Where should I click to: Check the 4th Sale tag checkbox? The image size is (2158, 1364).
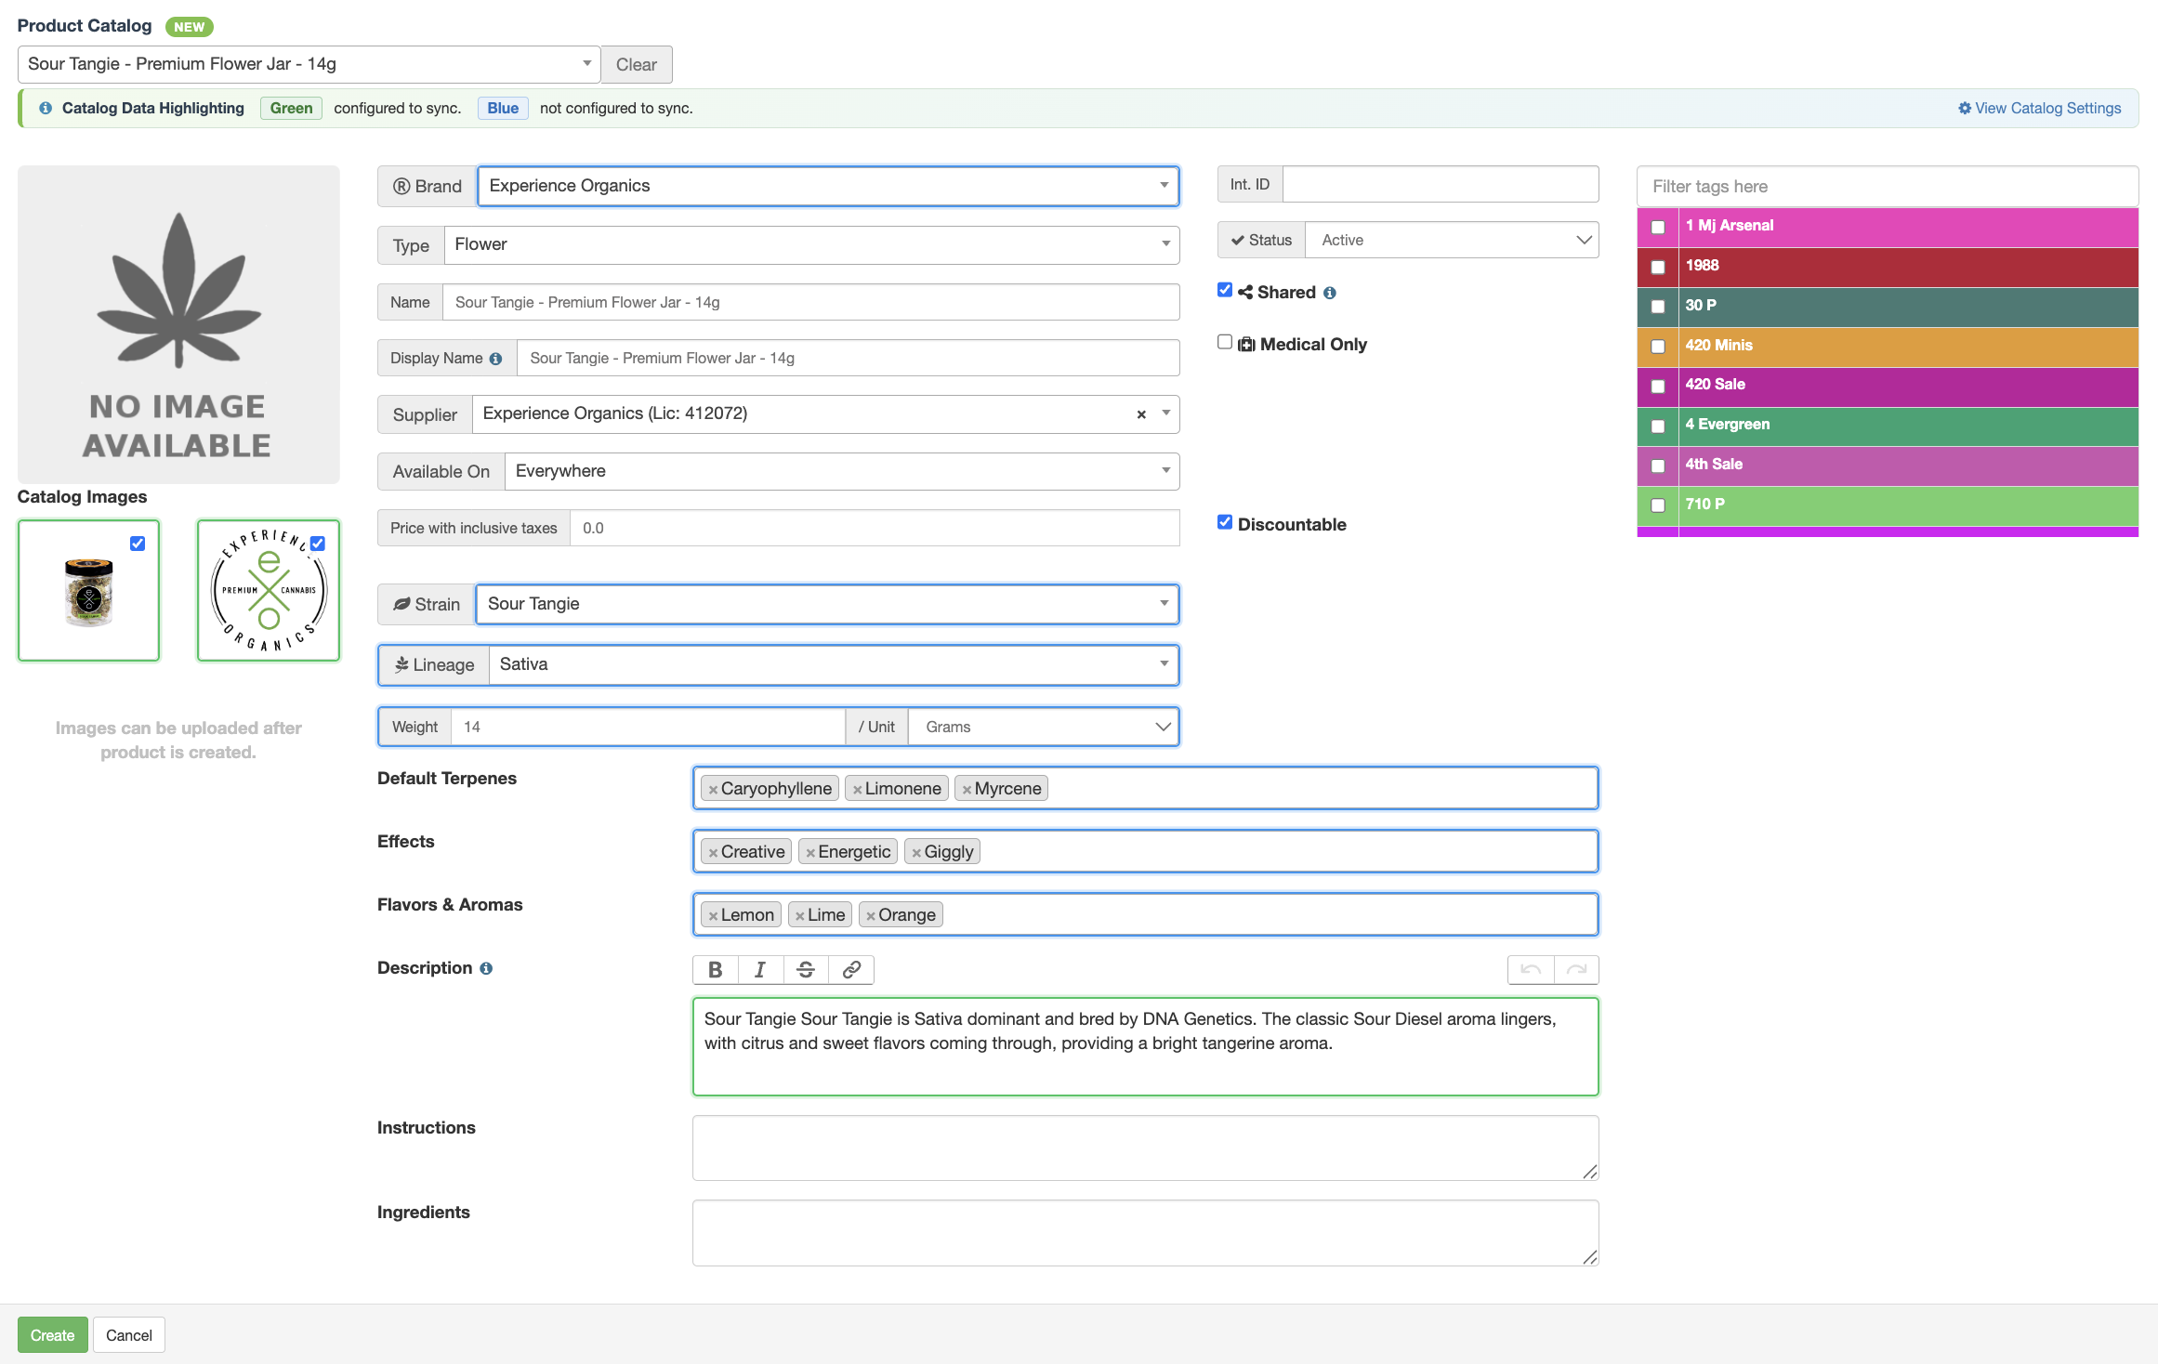pos(1658,466)
